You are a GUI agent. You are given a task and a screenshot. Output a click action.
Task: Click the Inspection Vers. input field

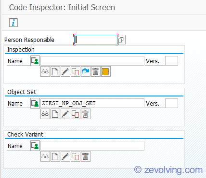(171, 61)
